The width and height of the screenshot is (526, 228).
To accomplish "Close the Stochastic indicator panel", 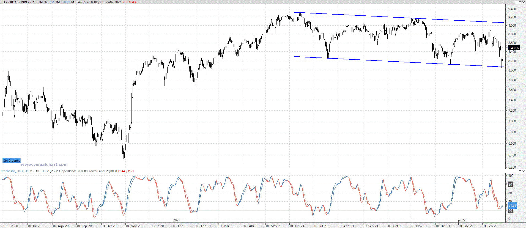I will click(x=524, y=171).
